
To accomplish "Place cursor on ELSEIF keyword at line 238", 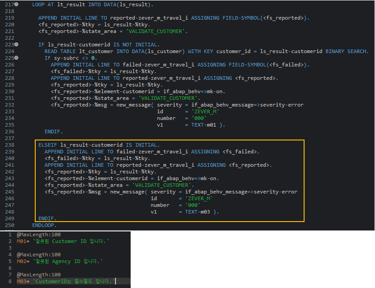I will (48, 145).
